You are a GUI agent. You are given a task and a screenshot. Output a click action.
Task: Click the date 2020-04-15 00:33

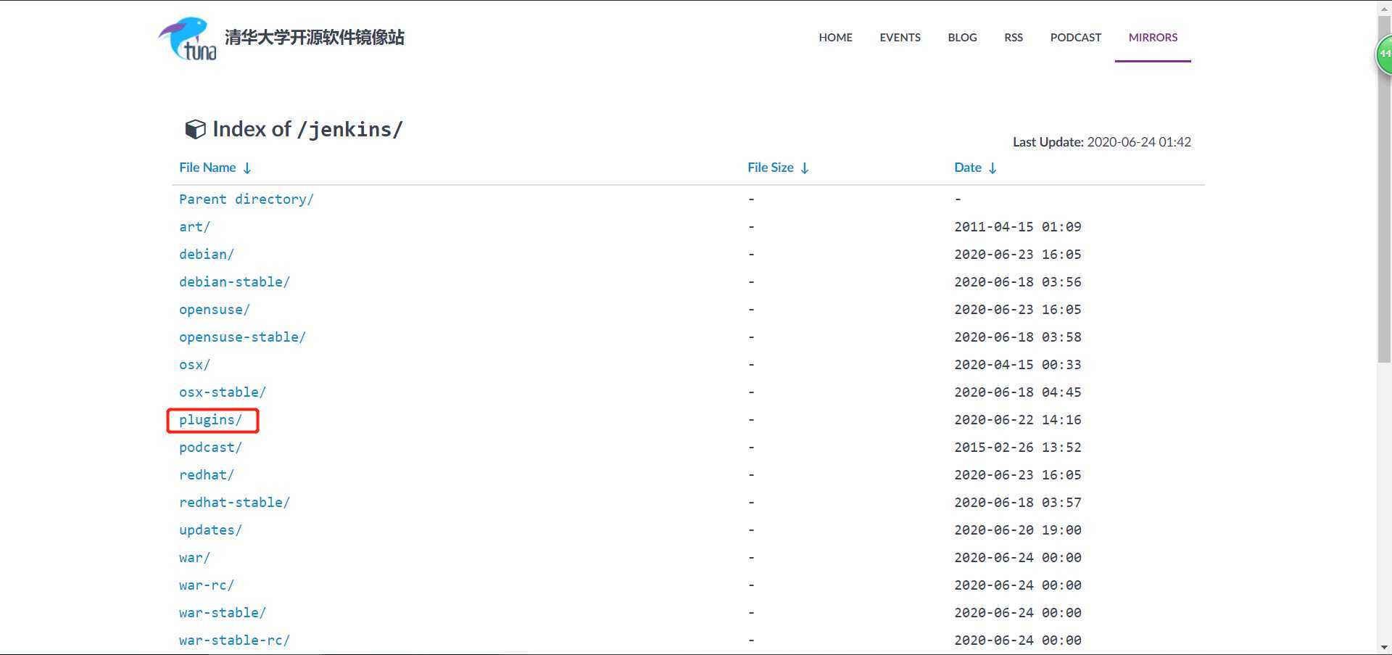tap(1017, 365)
